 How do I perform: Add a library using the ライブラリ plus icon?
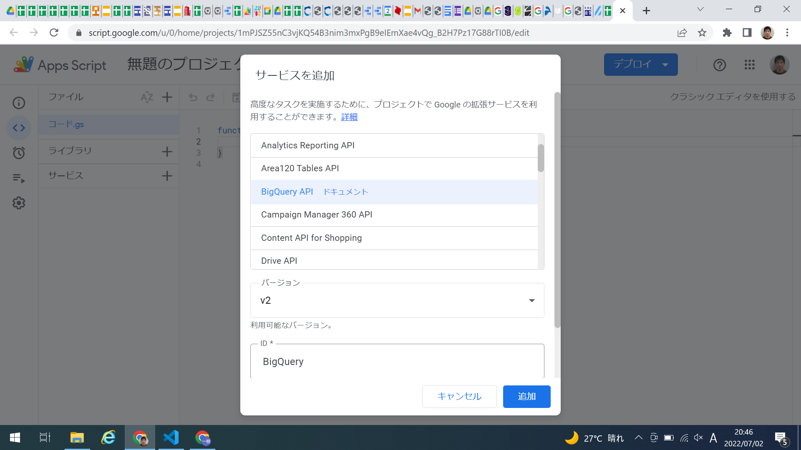tap(167, 151)
